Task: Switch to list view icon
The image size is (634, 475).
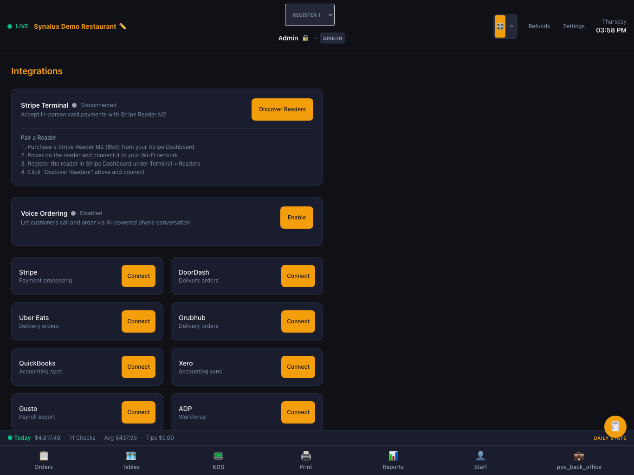Action: [x=511, y=26]
